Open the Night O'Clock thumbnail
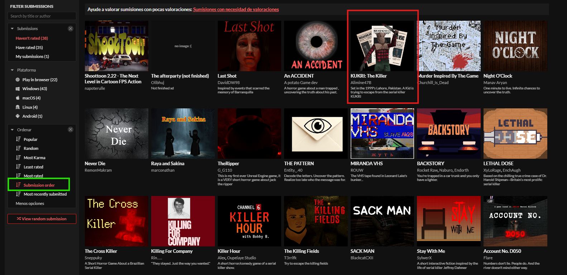 click(x=515, y=46)
